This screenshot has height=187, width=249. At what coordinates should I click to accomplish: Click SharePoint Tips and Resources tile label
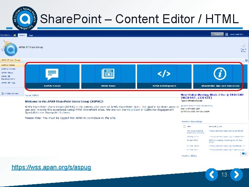pos(220,86)
